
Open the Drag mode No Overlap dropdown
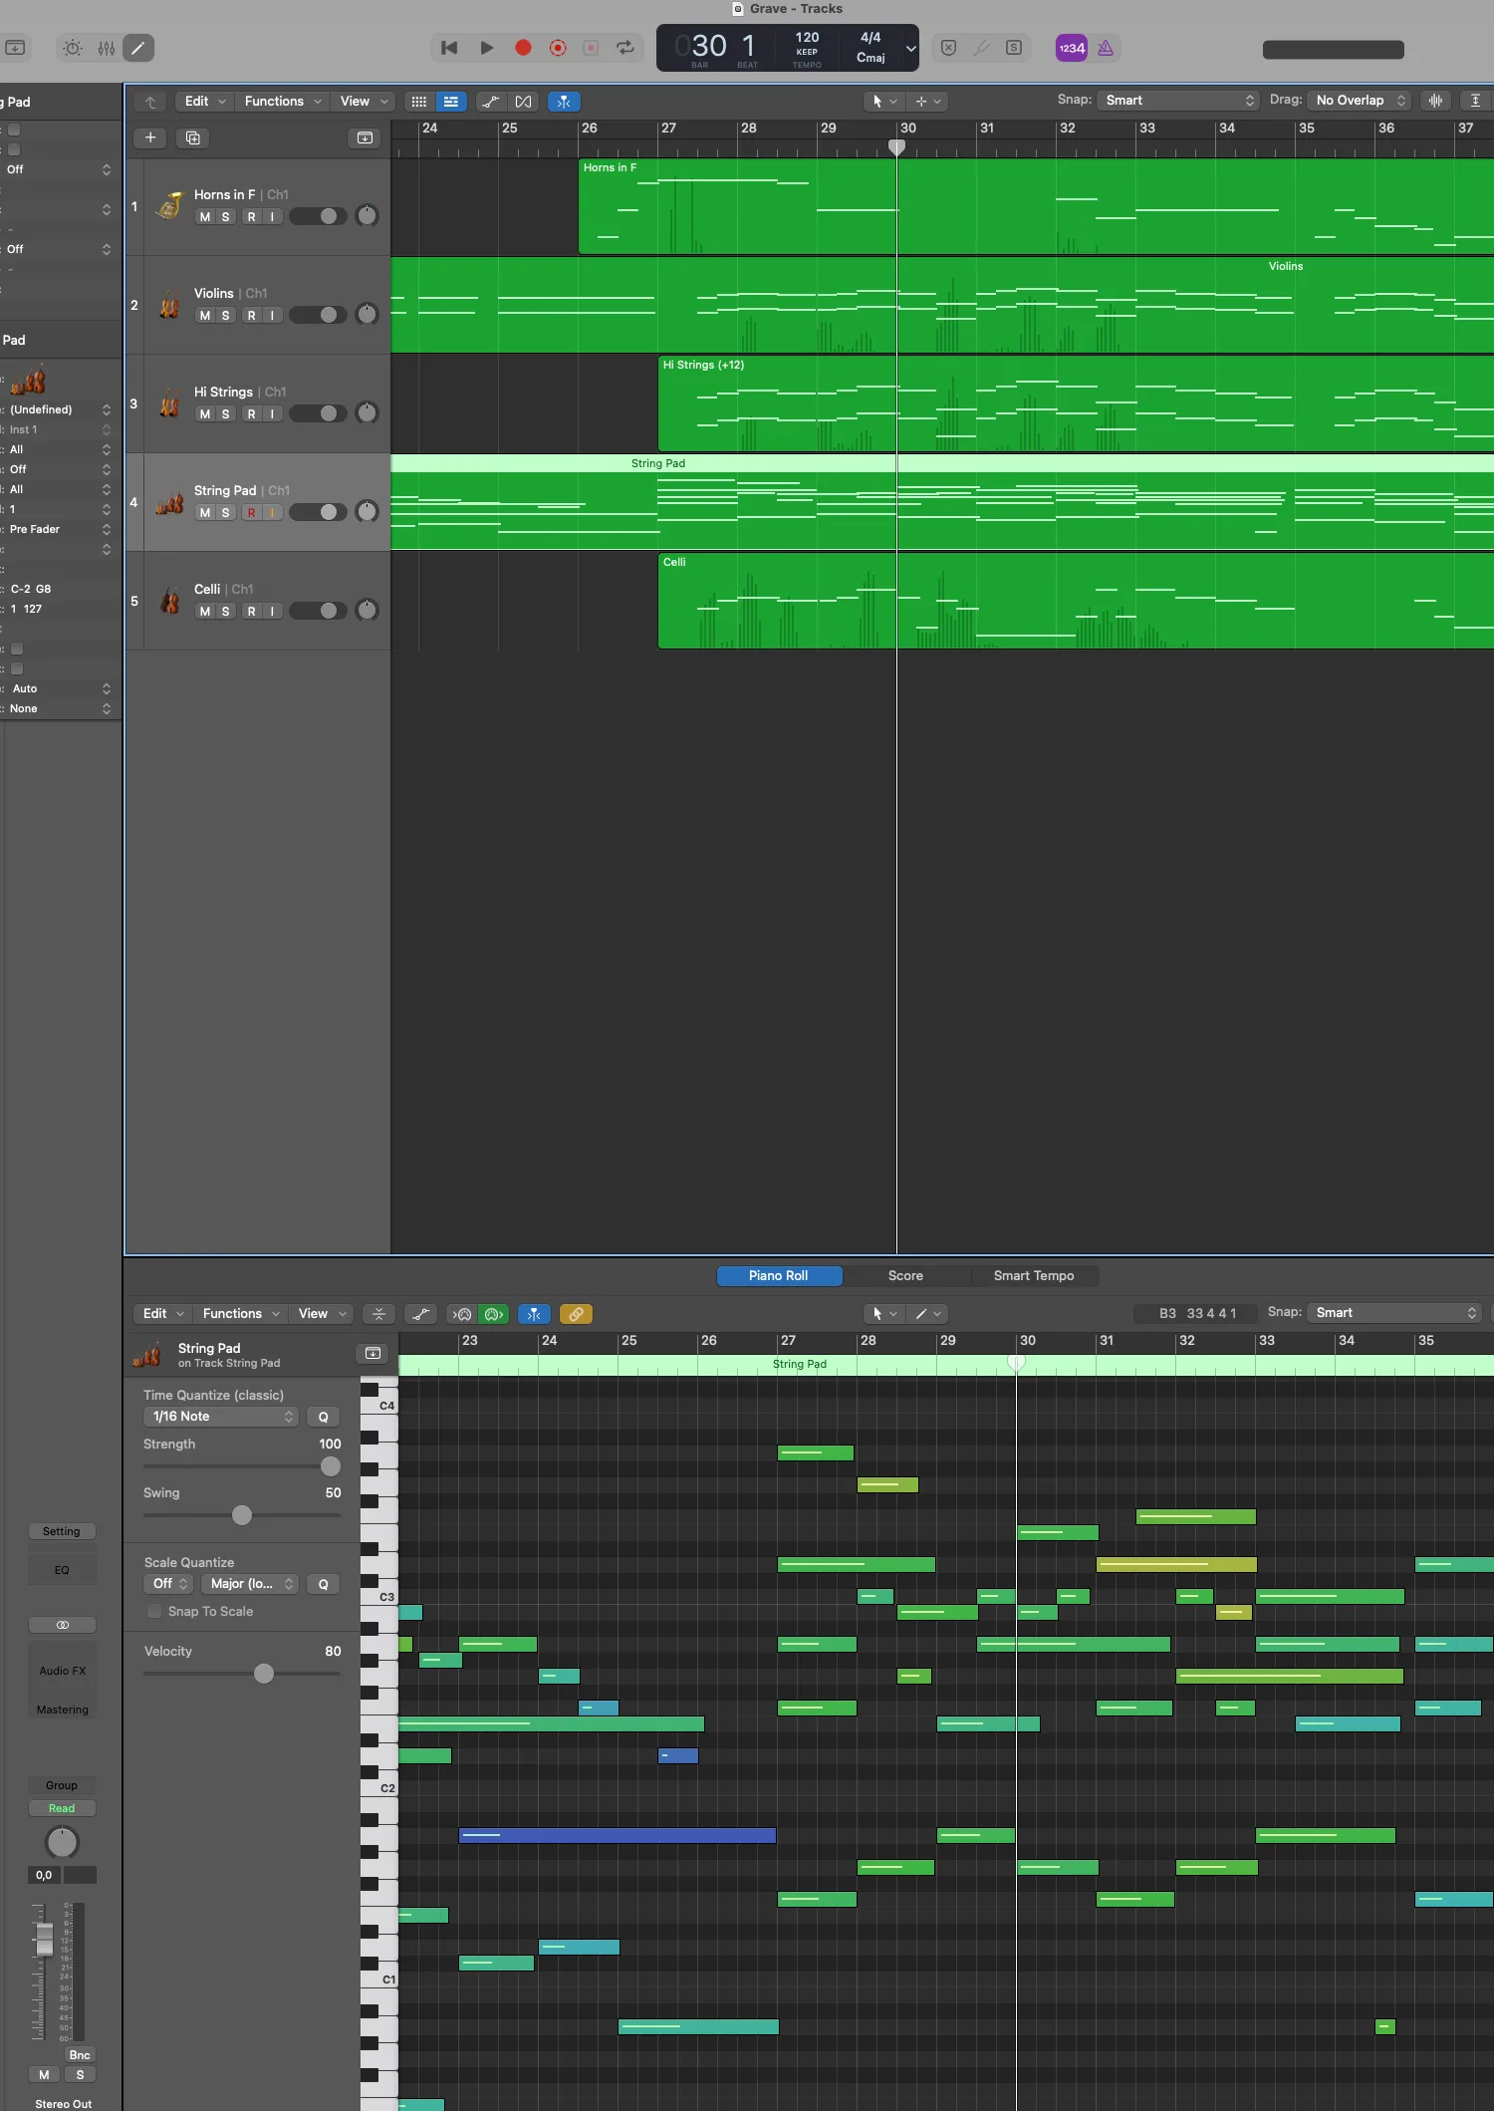pos(1360,101)
